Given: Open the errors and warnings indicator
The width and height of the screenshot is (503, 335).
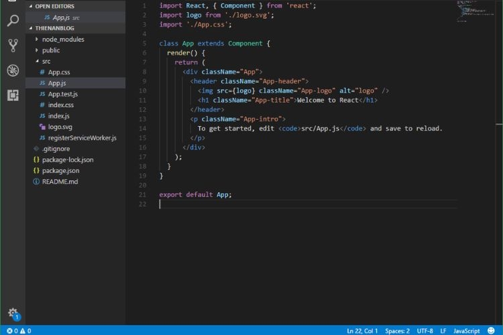Looking at the screenshot, I should (19, 330).
